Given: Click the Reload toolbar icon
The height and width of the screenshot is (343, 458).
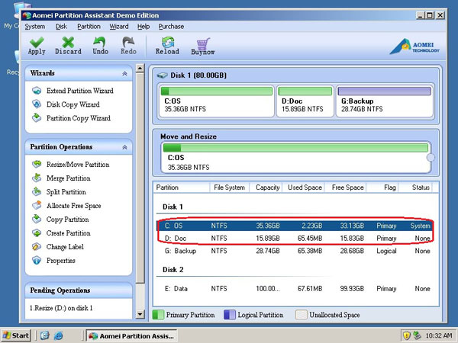Looking at the screenshot, I should coord(168,42).
